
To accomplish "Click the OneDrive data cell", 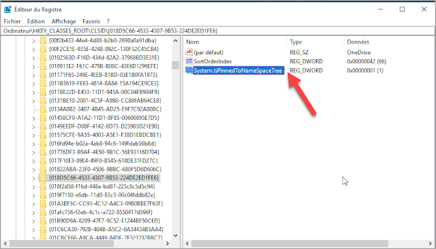I will click(359, 52).
